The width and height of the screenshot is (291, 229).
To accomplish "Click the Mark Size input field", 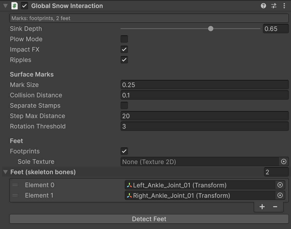I will click(204, 85).
